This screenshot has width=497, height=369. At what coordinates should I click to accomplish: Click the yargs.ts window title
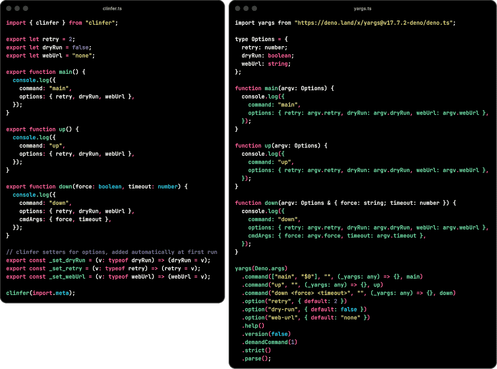coord(362,8)
